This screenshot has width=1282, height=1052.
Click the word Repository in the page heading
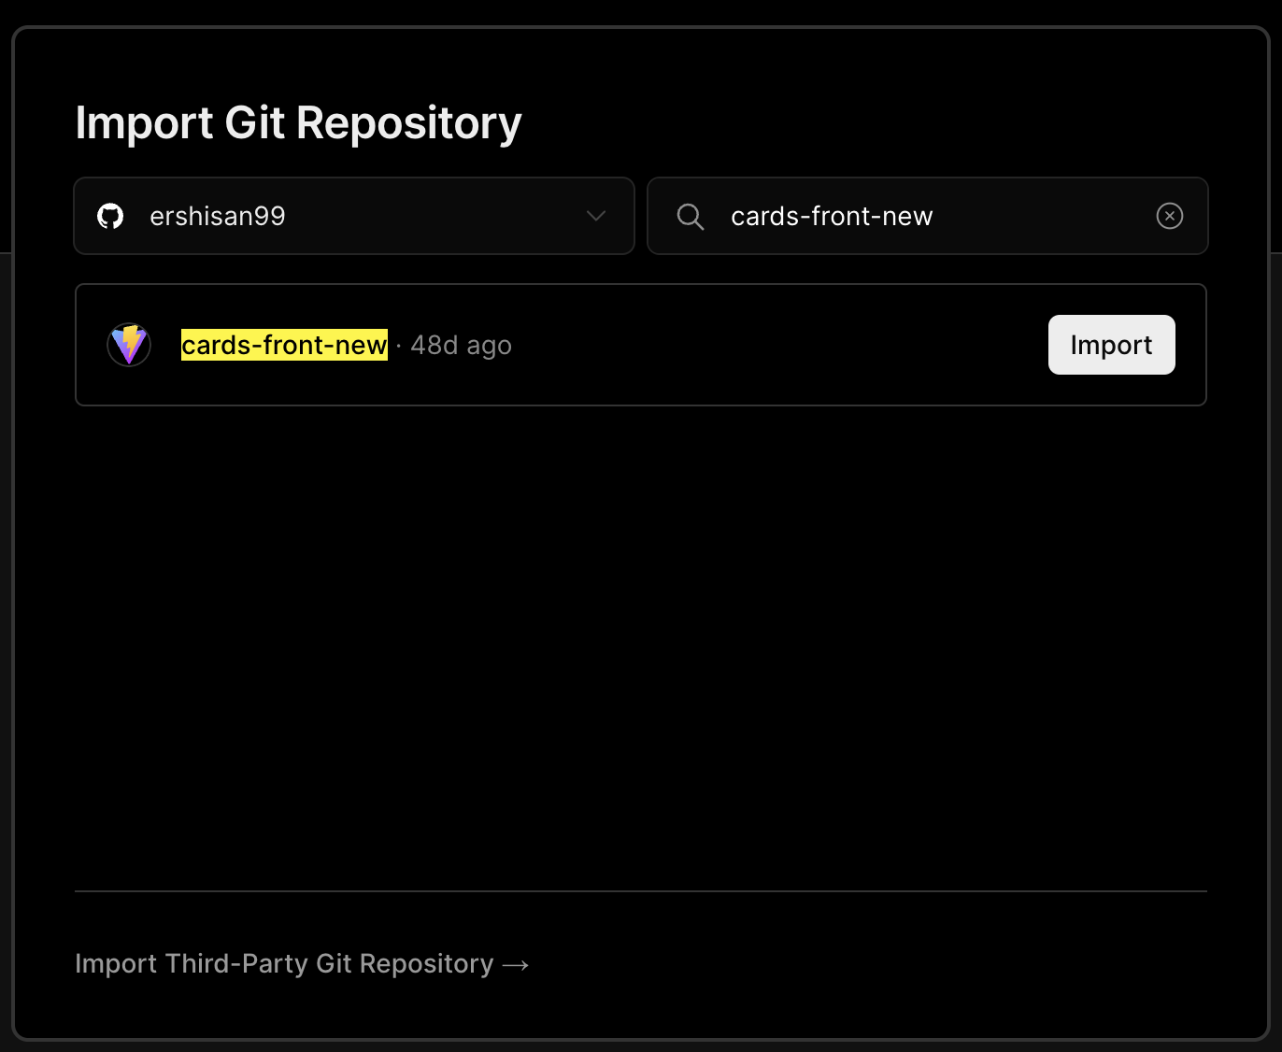click(x=409, y=122)
